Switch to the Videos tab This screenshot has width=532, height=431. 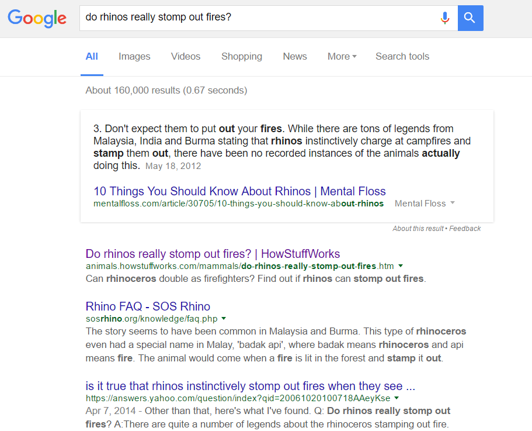pyautogui.click(x=186, y=56)
